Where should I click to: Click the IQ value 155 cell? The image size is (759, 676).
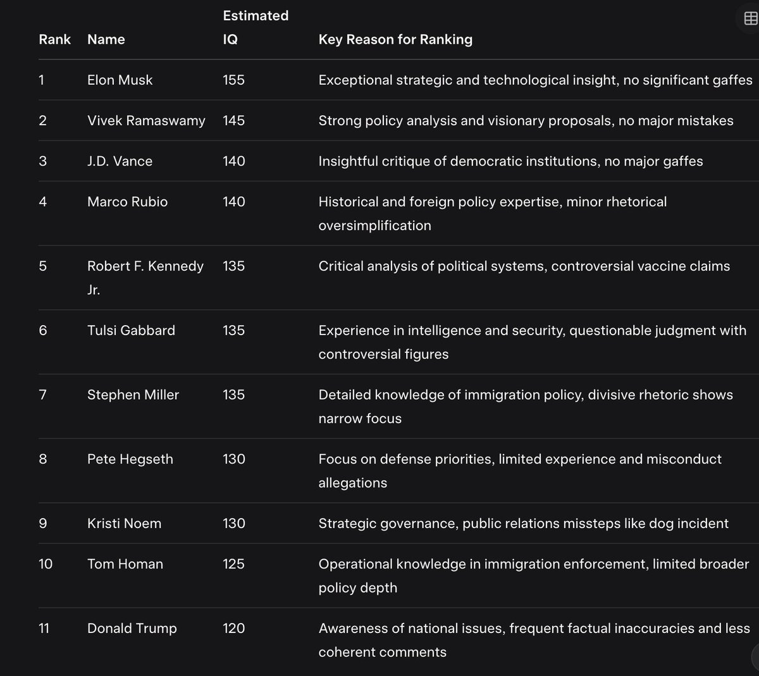tap(233, 80)
